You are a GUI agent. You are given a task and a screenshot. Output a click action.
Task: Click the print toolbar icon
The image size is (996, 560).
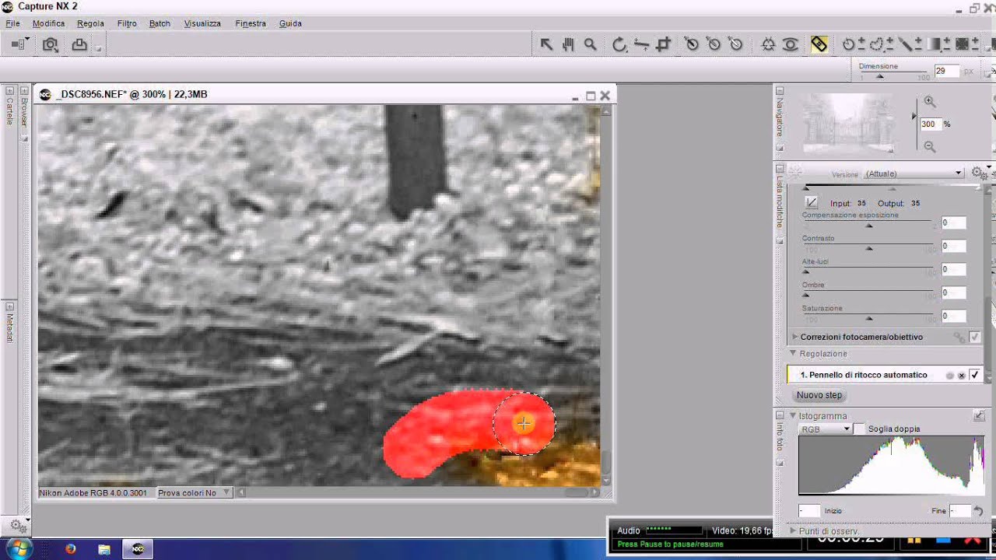(x=79, y=44)
